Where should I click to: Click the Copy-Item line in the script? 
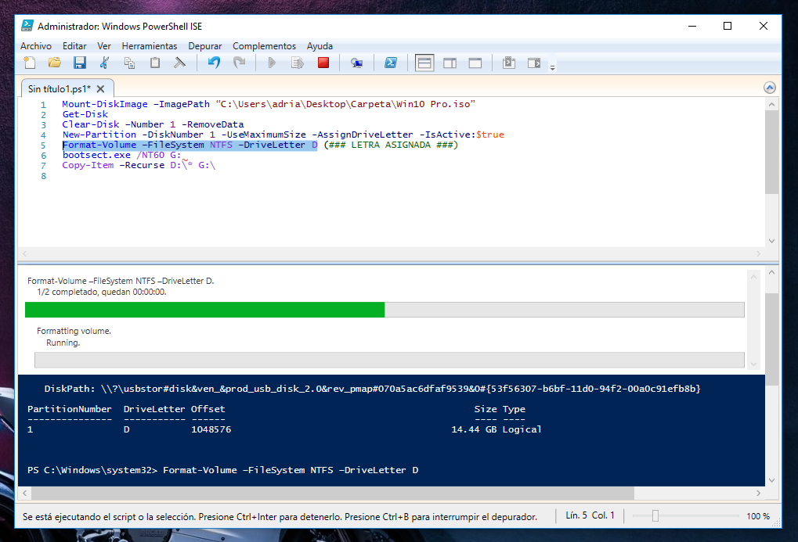(x=139, y=165)
